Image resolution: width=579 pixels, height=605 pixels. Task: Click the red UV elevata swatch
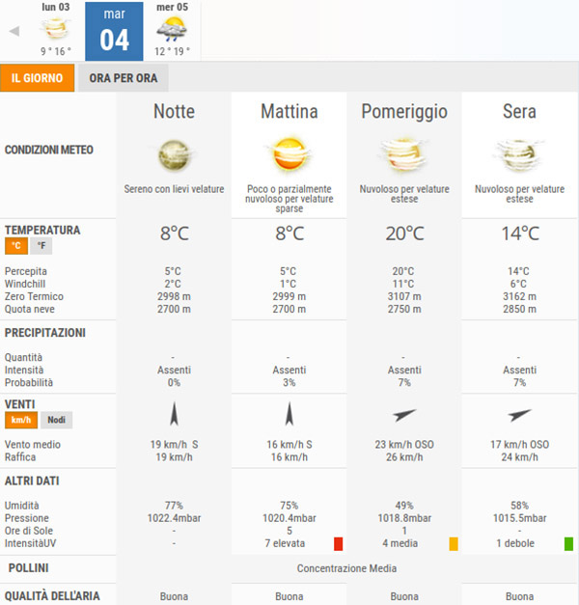[338, 543]
